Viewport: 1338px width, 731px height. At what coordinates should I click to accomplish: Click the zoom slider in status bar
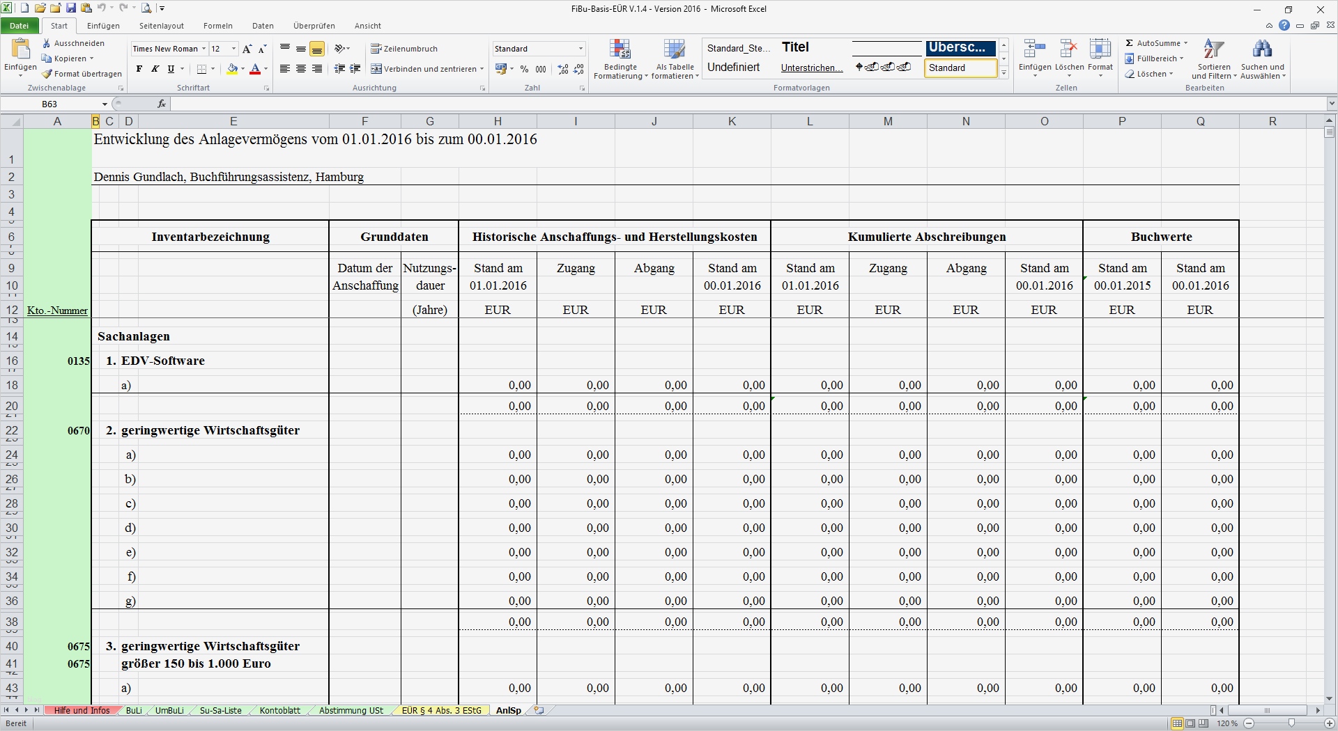click(1291, 723)
